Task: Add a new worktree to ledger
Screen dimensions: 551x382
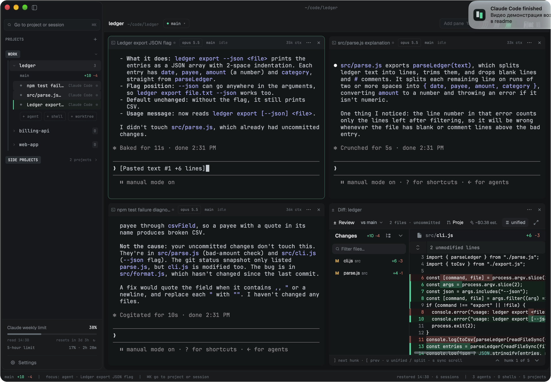Action: [82, 117]
